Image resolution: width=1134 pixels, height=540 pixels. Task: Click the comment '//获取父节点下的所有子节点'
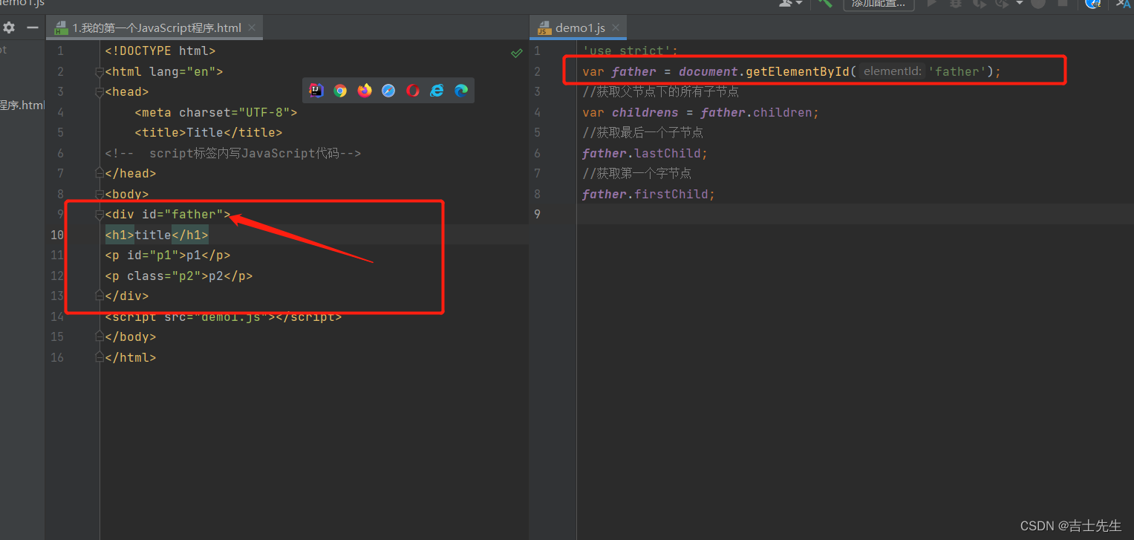point(660,92)
